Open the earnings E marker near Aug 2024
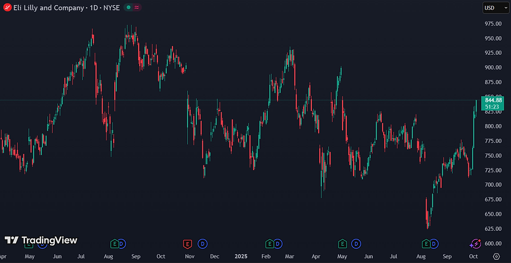511x263 pixels. [114, 243]
